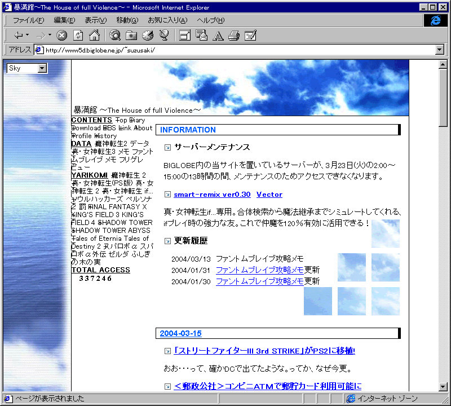Open the History toolbar icon
451x406 pixels.
coord(148,36)
